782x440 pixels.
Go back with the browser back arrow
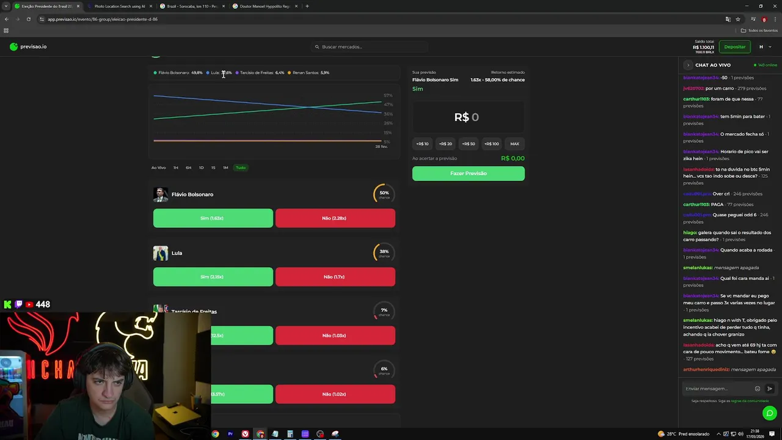(6, 19)
